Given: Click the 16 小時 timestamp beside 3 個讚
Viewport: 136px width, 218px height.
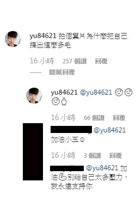Looking at the screenshot, I should [x=63, y=155].
